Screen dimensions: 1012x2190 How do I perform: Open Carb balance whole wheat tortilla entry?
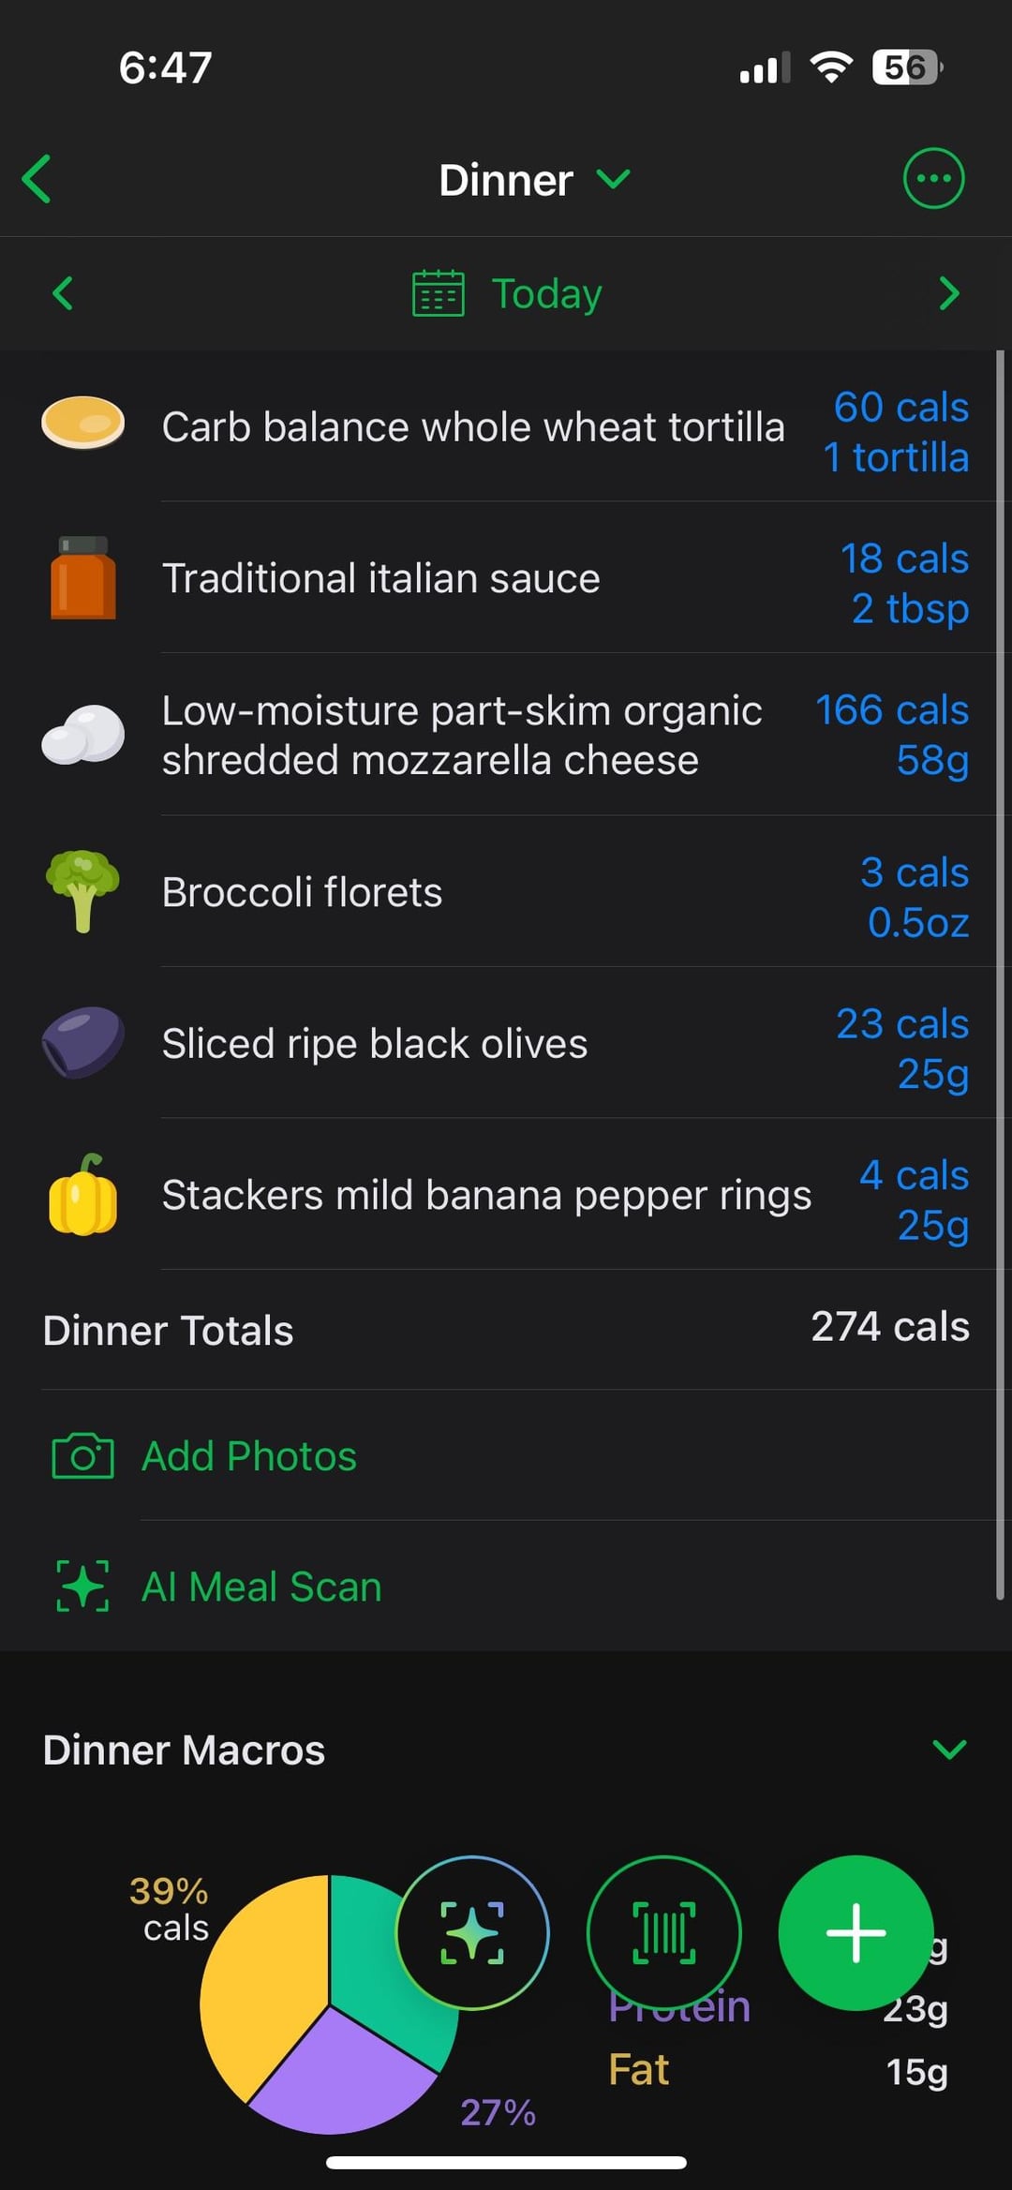[473, 427]
